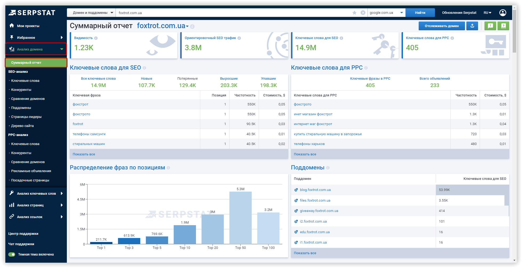Open external link icon for blog.foxtrot.com.ua
Screen dimensions: 522x268
pos(296,190)
